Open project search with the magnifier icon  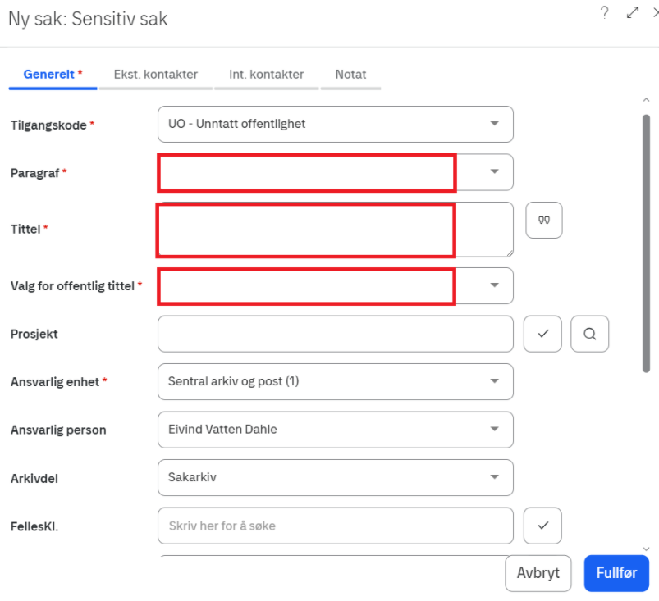coord(589,334)
